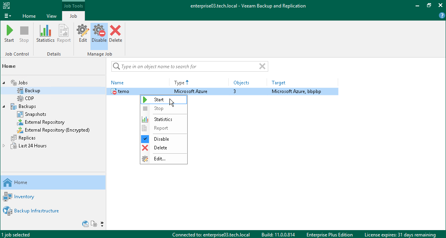Select the Job ribbon tab
The height and width of the screenshot is (238, 446).
coord(73,16)
